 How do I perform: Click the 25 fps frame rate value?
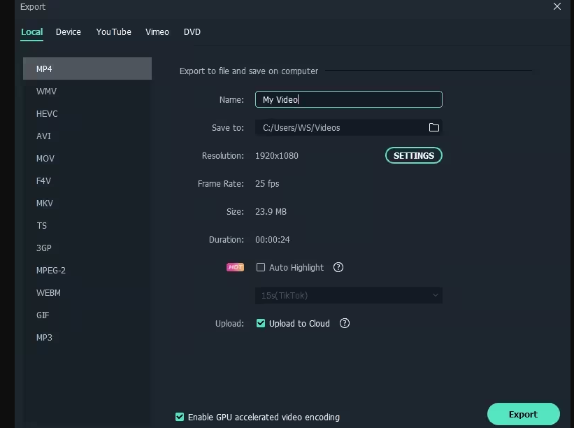coord(267,183)
